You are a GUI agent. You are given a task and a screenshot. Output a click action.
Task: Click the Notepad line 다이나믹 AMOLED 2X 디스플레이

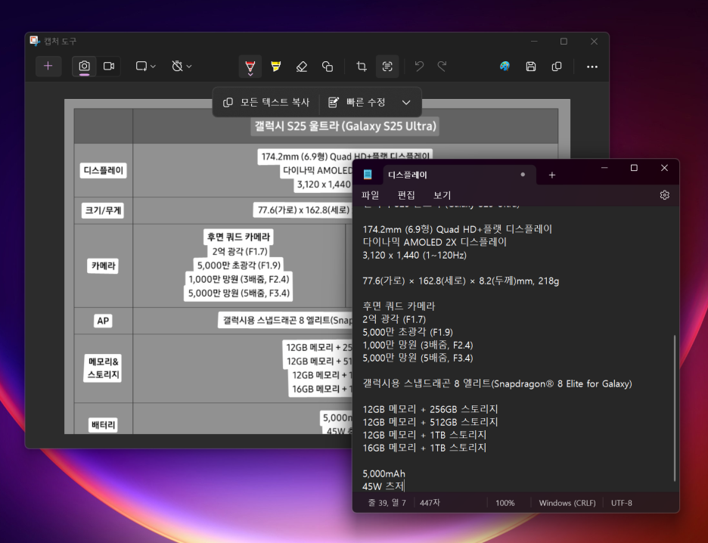click(x=434, y=242)
